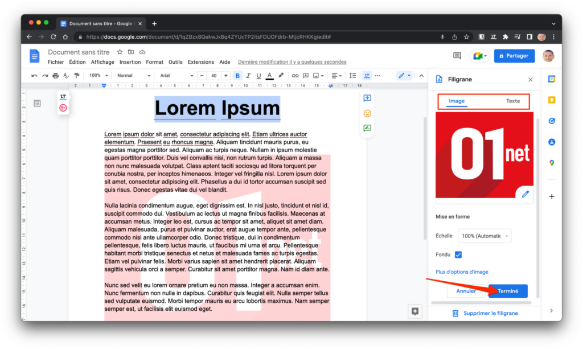Open Google Keep side panel icon
583x349 pixels.
coord(552,100)
